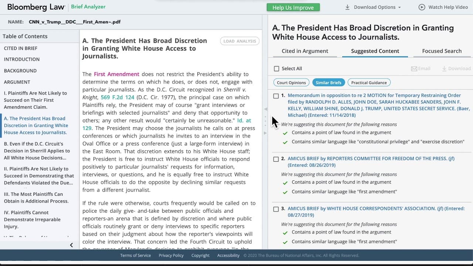Go to ARGUMENT in the Table of Contents

pyautogui.click(x=17, y=82)
